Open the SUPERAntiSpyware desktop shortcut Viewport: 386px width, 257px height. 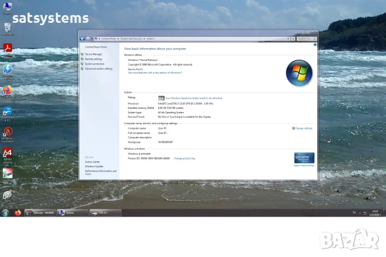coord(7,134)
